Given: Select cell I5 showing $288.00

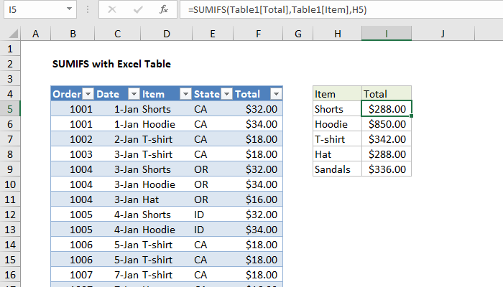Looking at the screenshot, I should tap(387, 109).
